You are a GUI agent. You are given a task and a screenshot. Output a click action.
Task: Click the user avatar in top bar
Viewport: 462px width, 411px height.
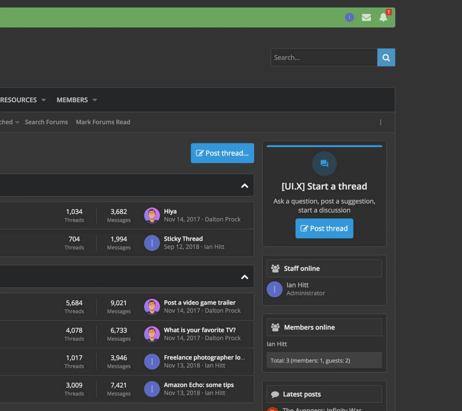(349, 17)
